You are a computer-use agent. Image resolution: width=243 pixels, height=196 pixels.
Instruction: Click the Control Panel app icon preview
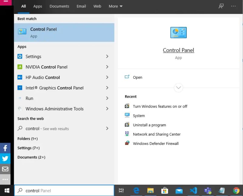(x=178, y=32)
